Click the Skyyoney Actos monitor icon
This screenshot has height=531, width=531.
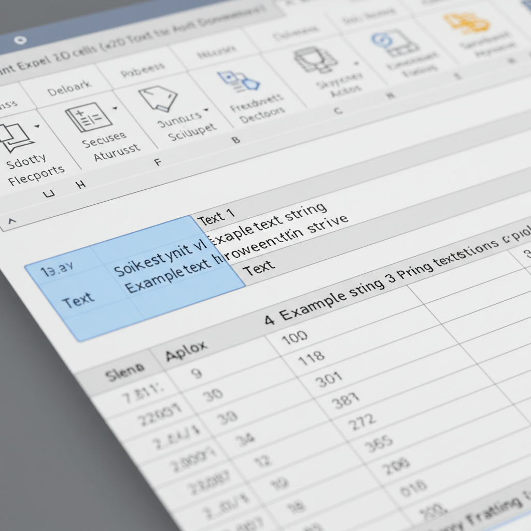pyautogui.click(x=316, y=60)
